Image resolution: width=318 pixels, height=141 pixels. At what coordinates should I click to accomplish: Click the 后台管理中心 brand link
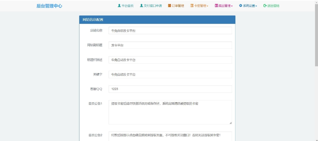49,6
